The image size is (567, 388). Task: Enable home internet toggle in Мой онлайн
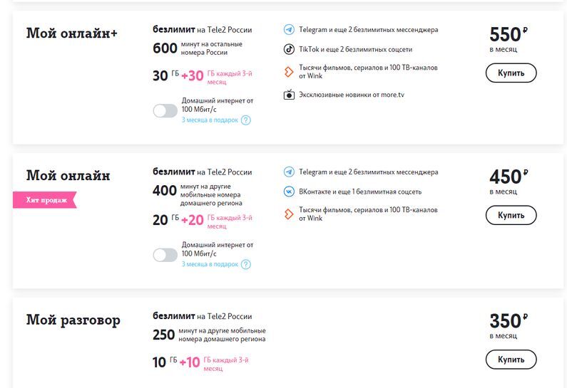tap(165, 254)
